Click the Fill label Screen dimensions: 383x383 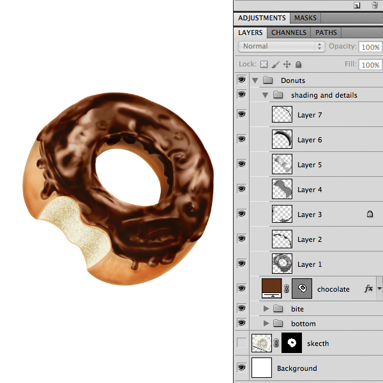[350, 64]
